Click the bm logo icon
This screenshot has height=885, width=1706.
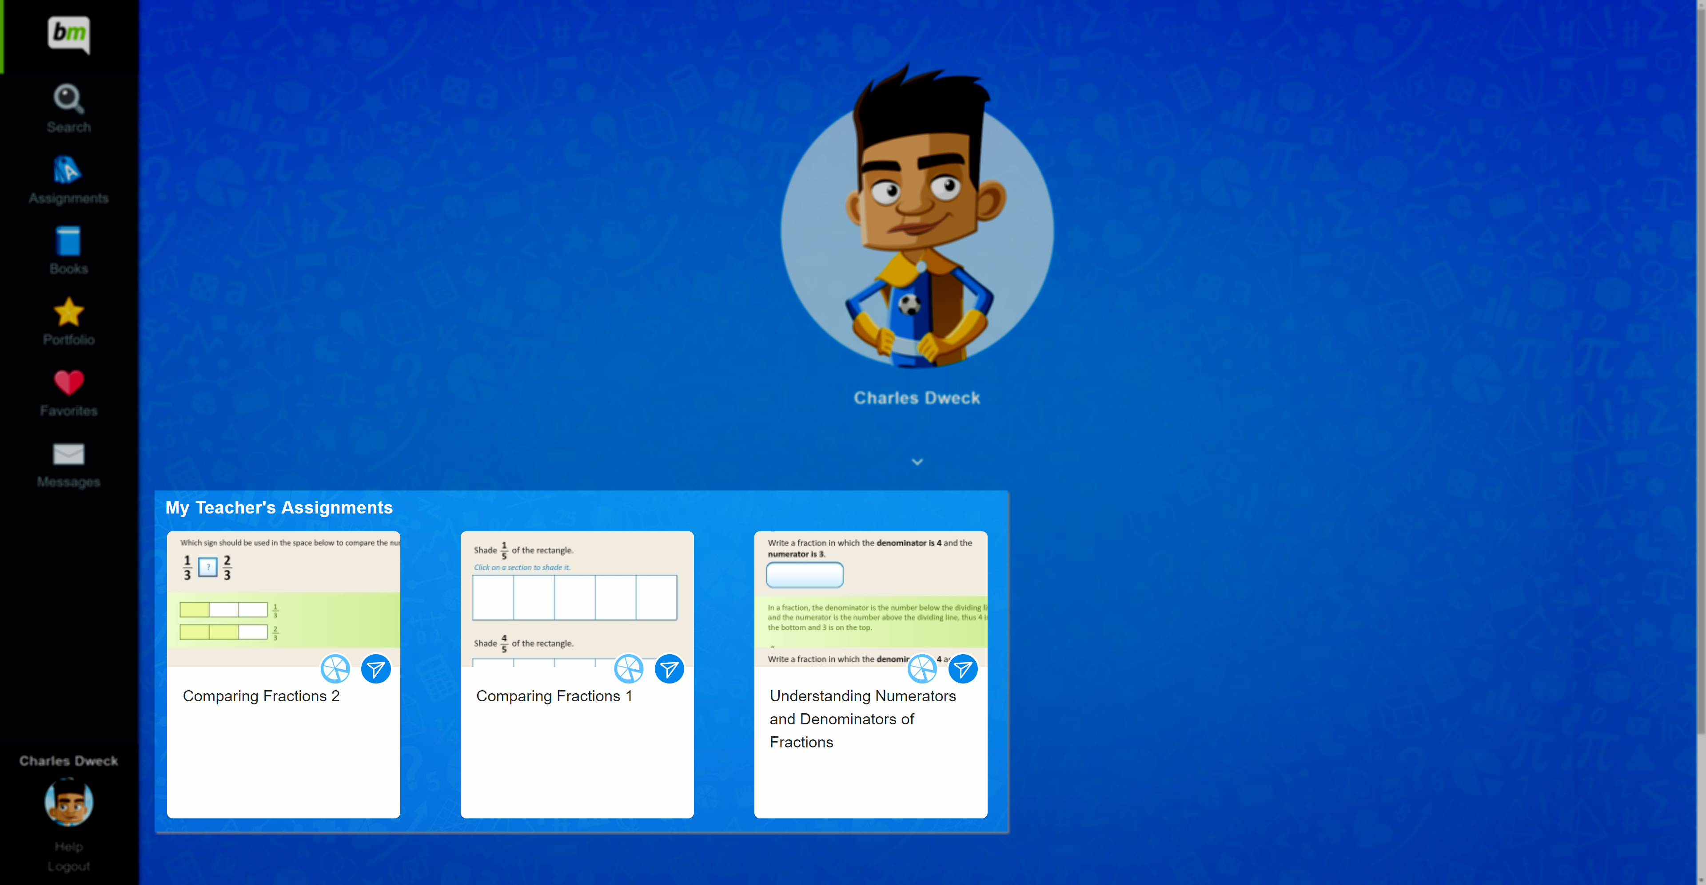[68, 33]
